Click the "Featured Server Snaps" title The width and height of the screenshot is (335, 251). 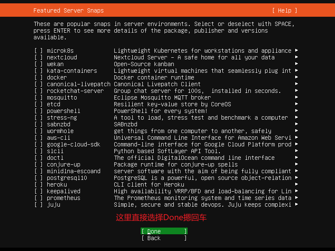(x=69, y=10)
